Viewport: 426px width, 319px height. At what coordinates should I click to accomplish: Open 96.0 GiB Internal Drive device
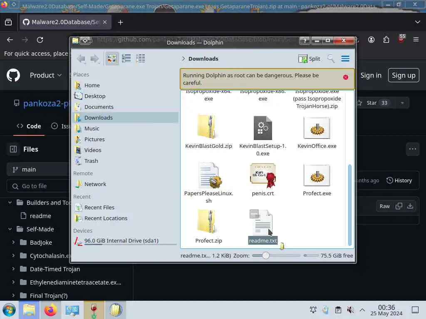pyautogui.click(x=126, y=241)
